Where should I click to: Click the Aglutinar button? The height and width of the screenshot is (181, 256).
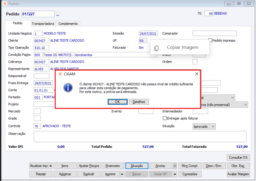pyautogui.click(x=65, y=174)
